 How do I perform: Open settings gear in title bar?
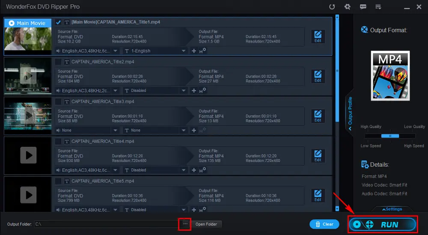pos(347,7)
